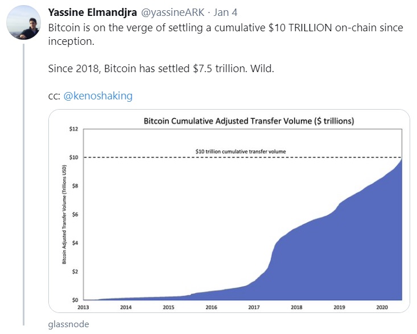The image size is (417, 334).
Task: Click Yassine Elmandjra's profile avatar
Action: (x=23, y=22)
